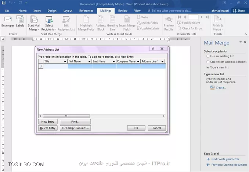Click the Save icon in quick access toolbar

4,3
